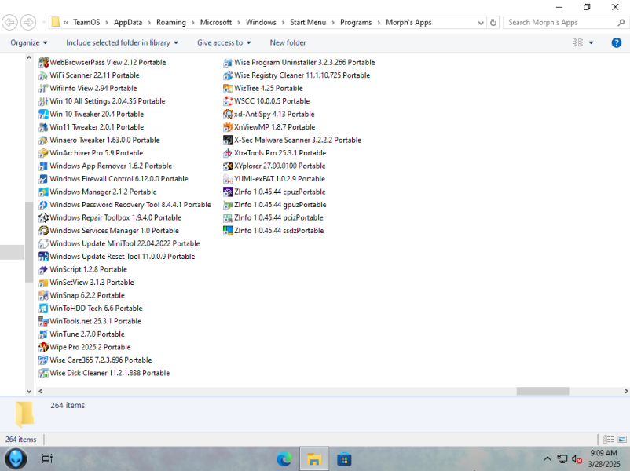
Task: Select XtraTools Pro 25.3.1 Portable entry
Action: pyautogui.click(x=274, y=153)
